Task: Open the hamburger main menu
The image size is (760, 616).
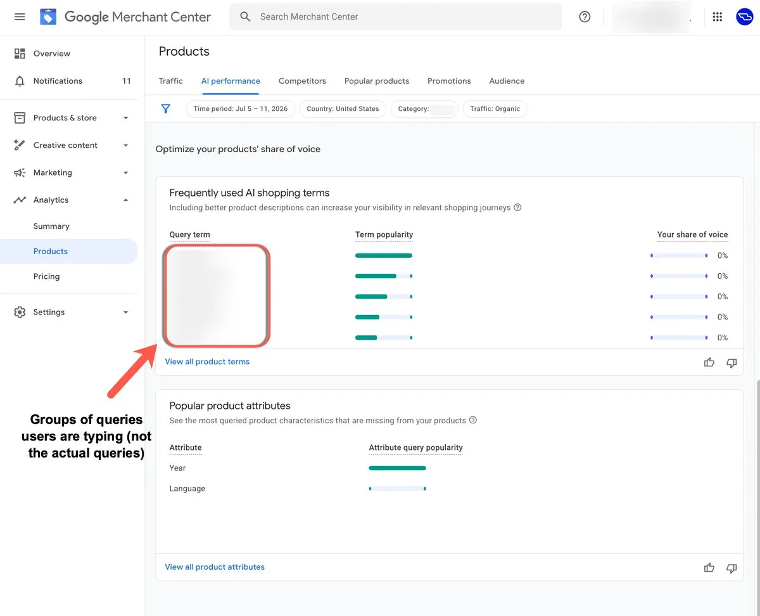Action: pos(20,17)
